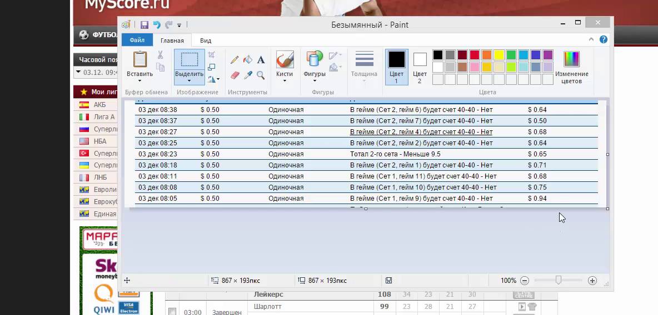This screenshot has height=315, width=658.
Task: Select the Color picker eyedropper tool
Action: 248,75
